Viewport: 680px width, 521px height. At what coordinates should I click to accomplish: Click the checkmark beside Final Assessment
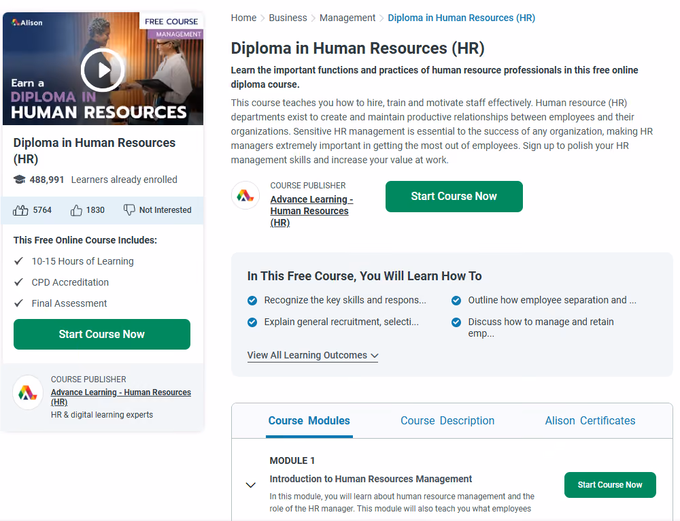(18, 303)
